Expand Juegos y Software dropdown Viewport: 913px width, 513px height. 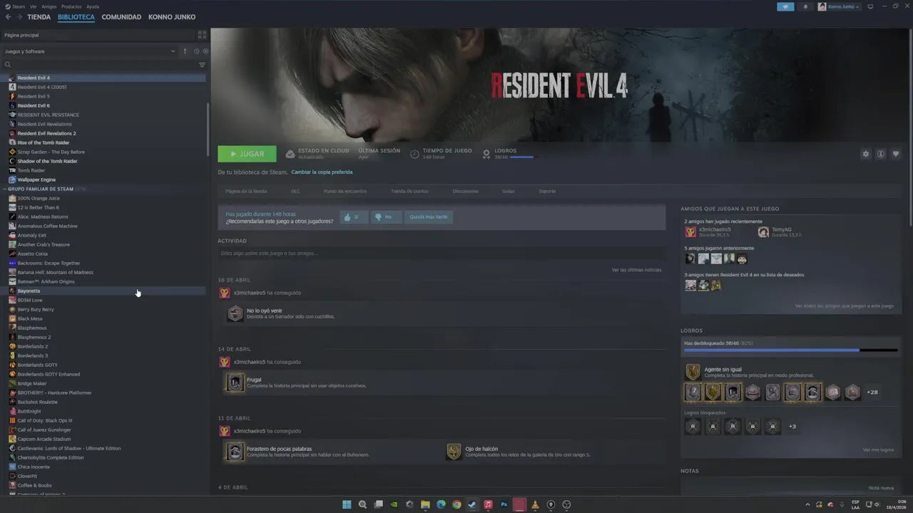point(89,51)
